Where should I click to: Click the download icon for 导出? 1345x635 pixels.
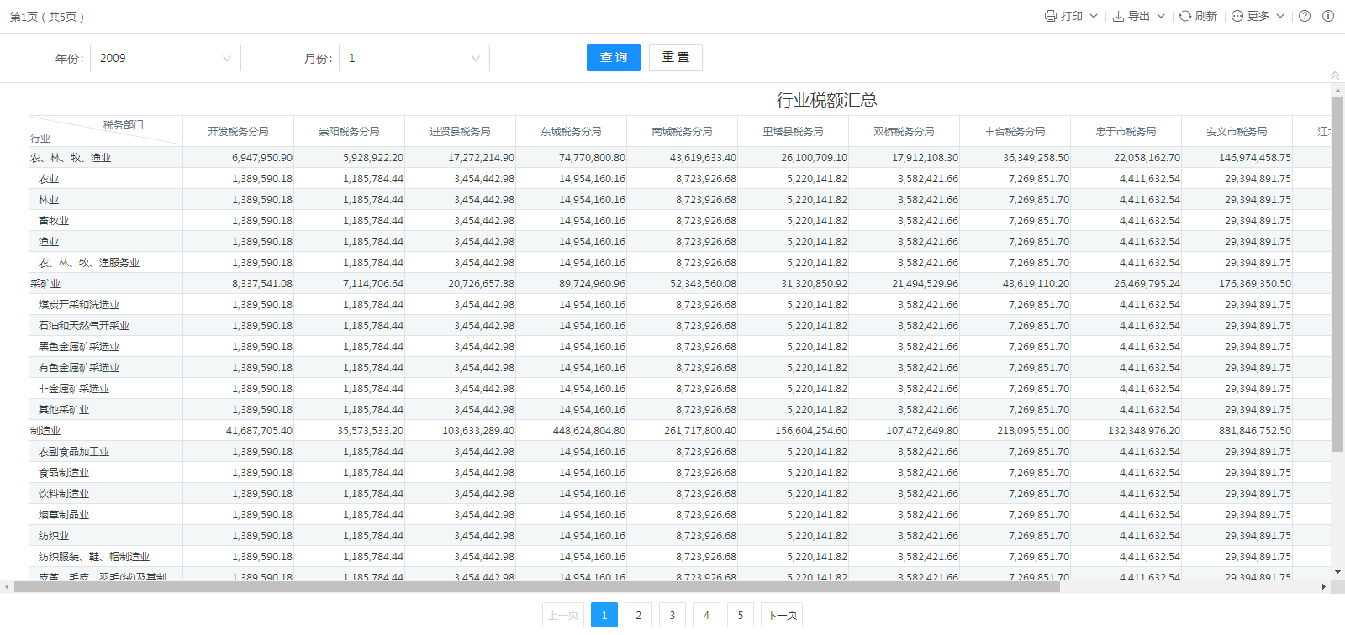click(1118, 16)
